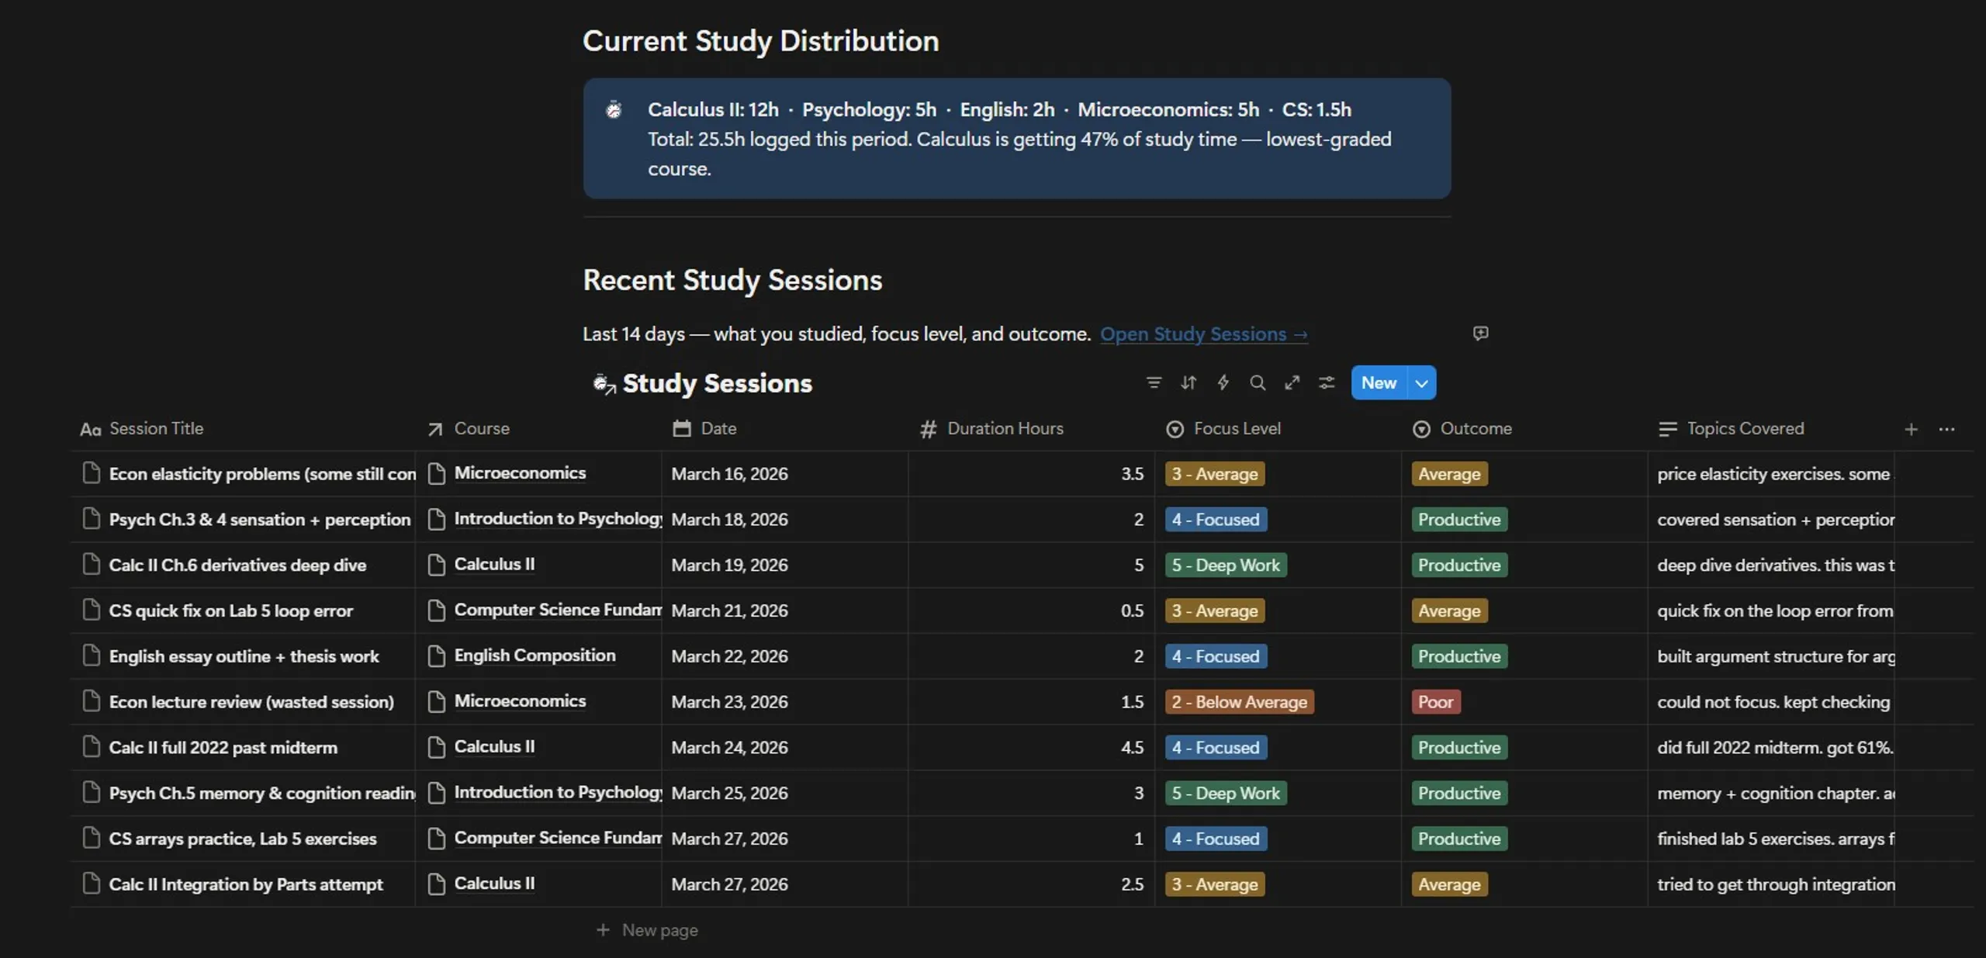Click page icon of Econ lecture review row
Screen dimensions: 1986x958
(91, 701)
